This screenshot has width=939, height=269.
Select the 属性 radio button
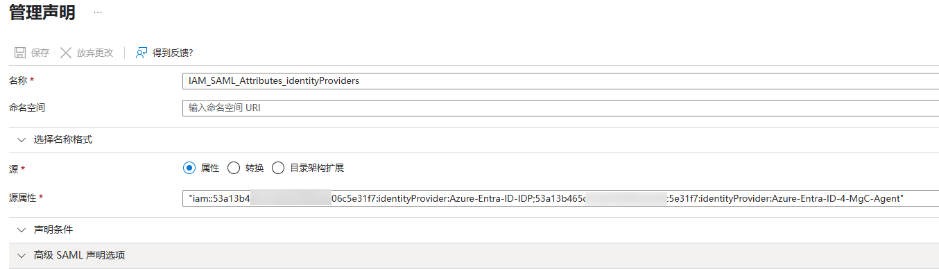[x=189, y=168]
